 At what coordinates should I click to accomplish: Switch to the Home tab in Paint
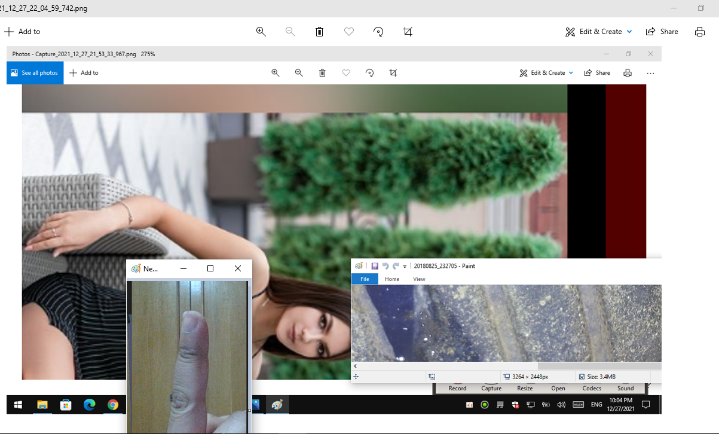coord(392,279)
